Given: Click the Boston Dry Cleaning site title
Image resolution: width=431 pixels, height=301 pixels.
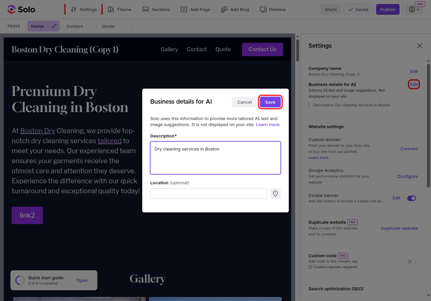Looking at the screenshot, I should (65, 49).
